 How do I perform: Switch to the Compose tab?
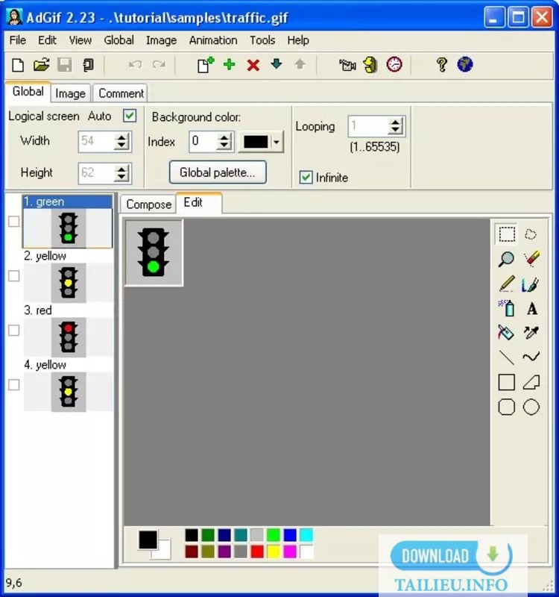[x=148, y=204]
